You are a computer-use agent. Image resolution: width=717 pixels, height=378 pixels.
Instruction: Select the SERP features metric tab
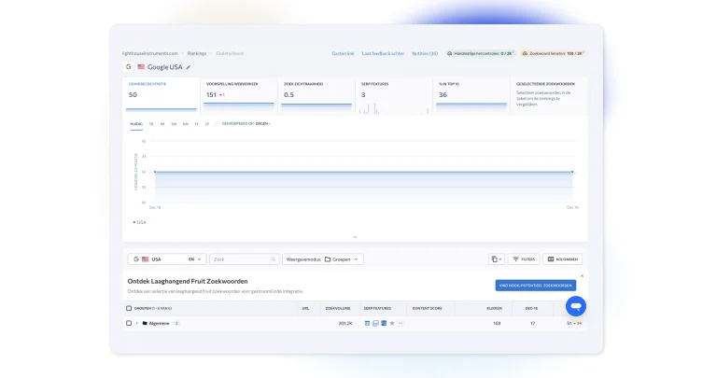[394, 95]
